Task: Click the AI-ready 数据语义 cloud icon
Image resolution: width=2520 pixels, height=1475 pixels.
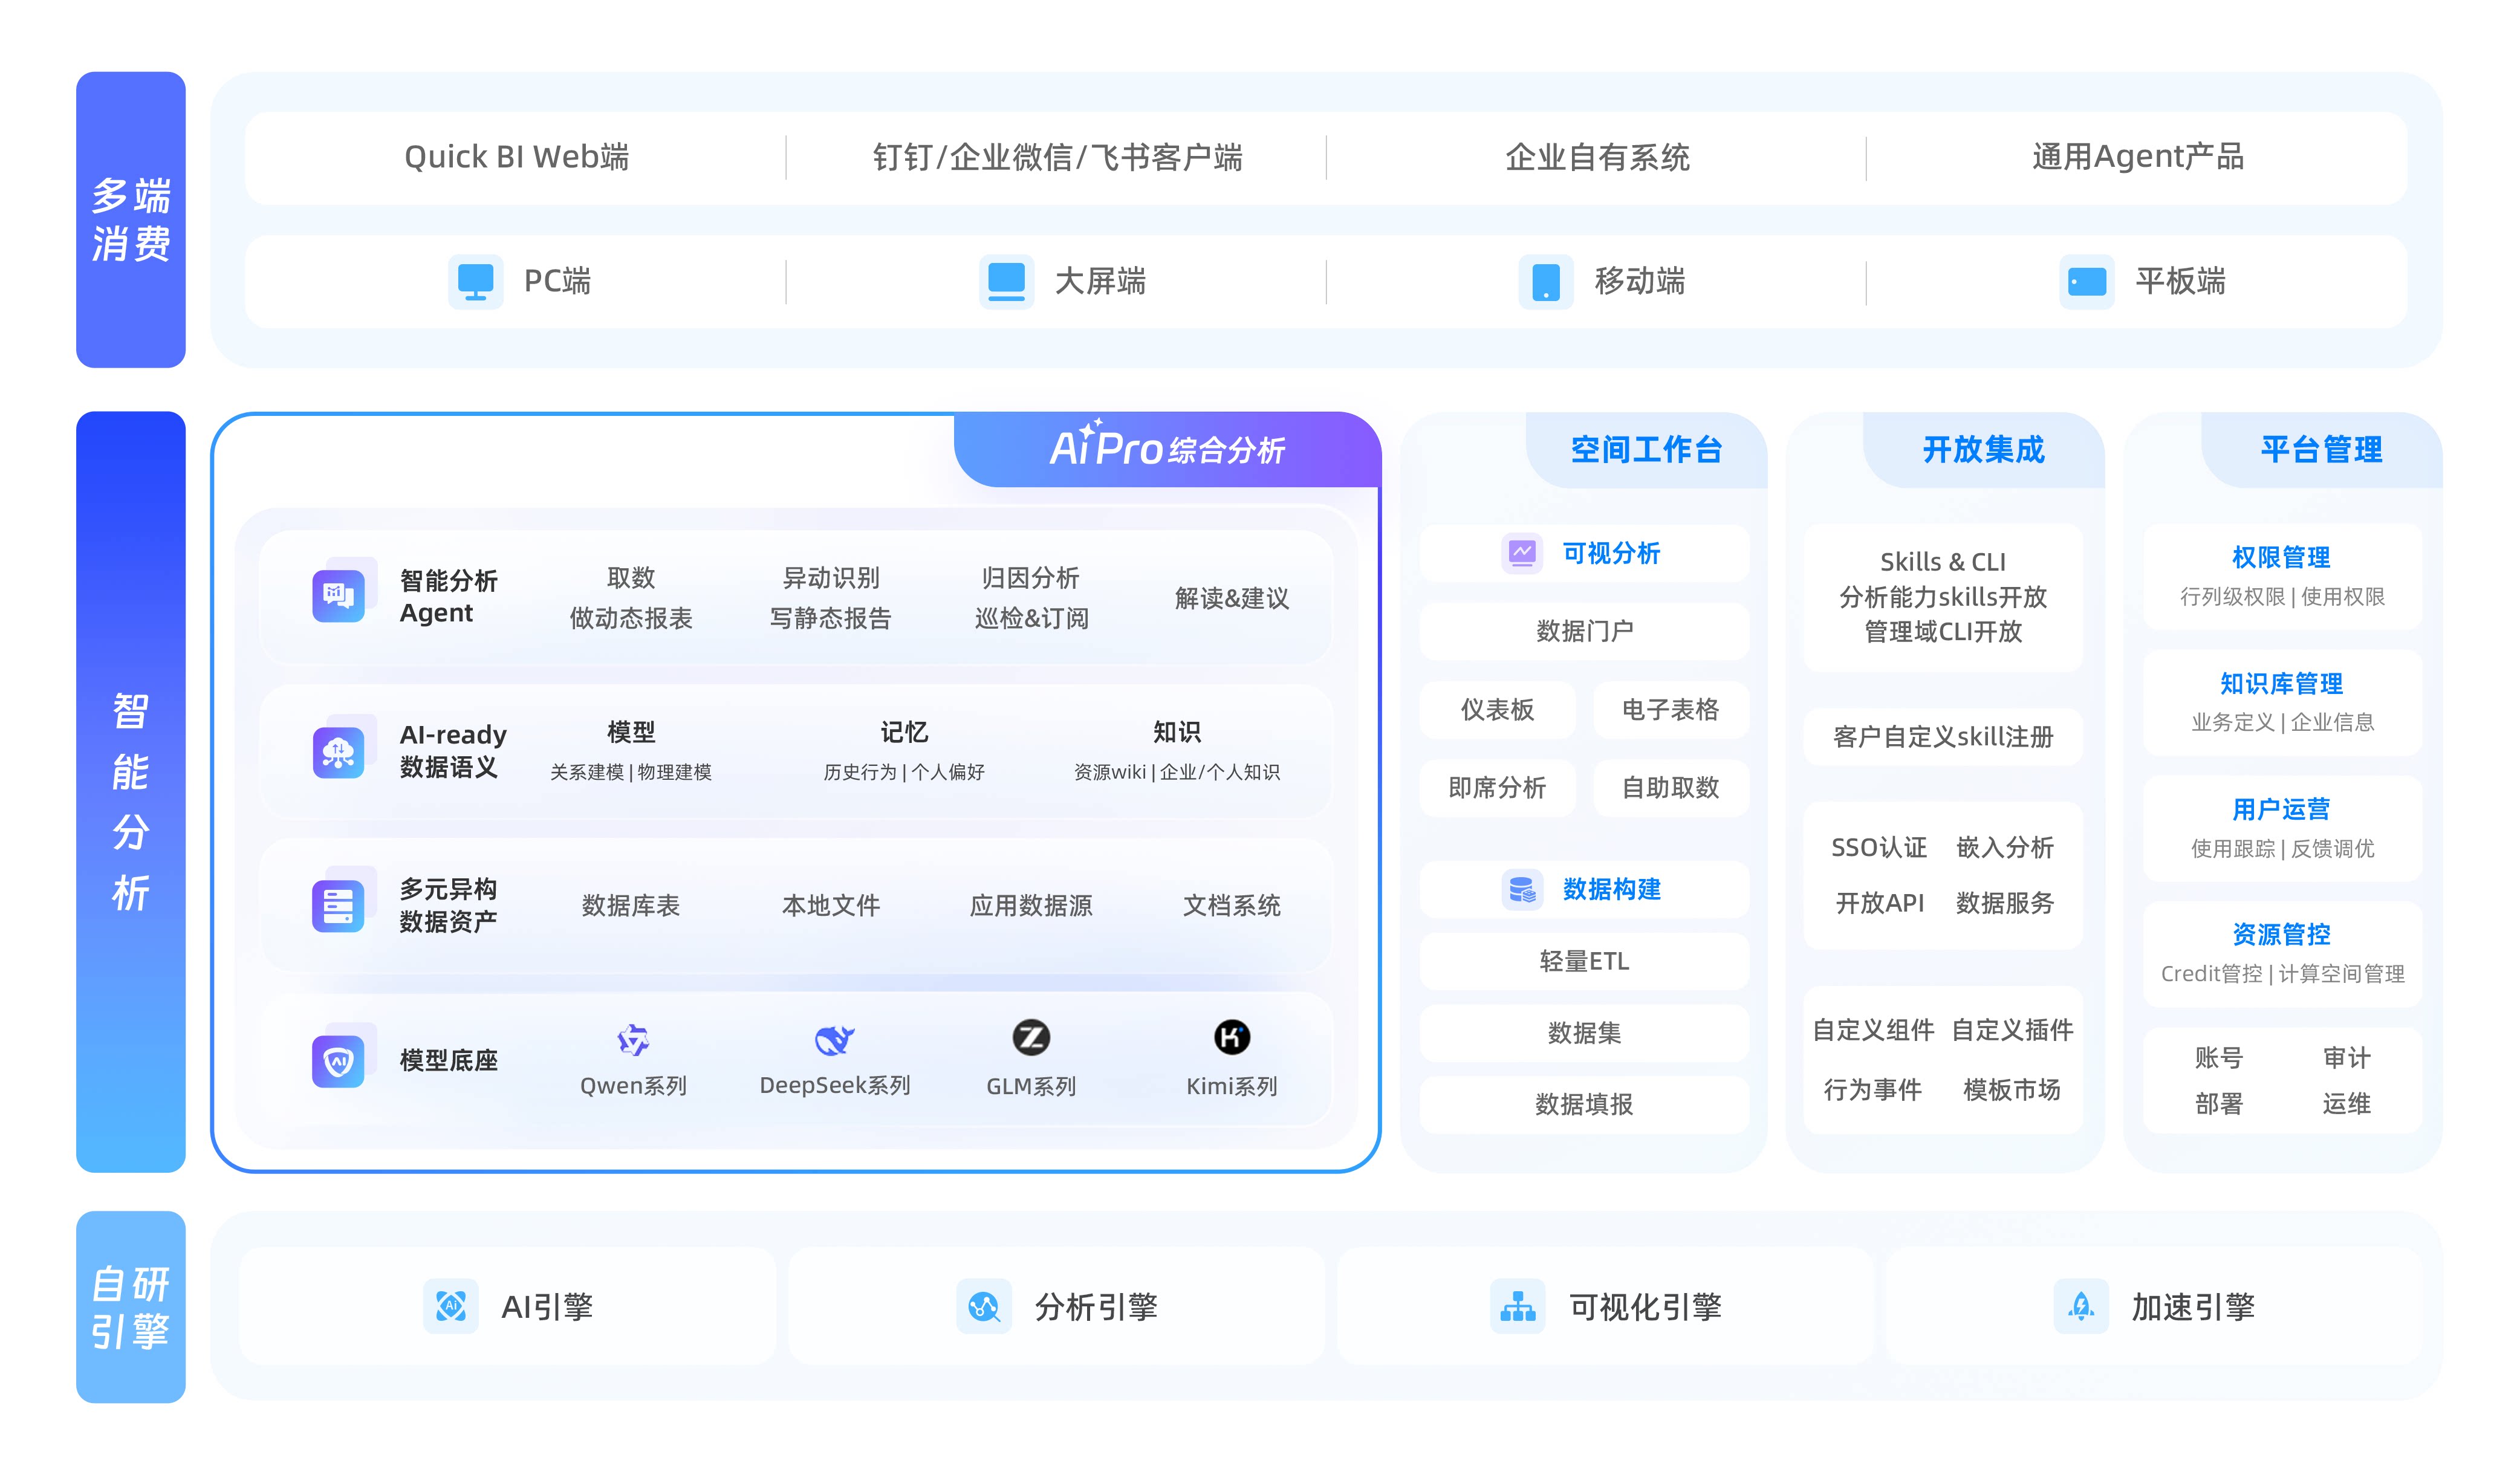Action: [x=339, y=752]
